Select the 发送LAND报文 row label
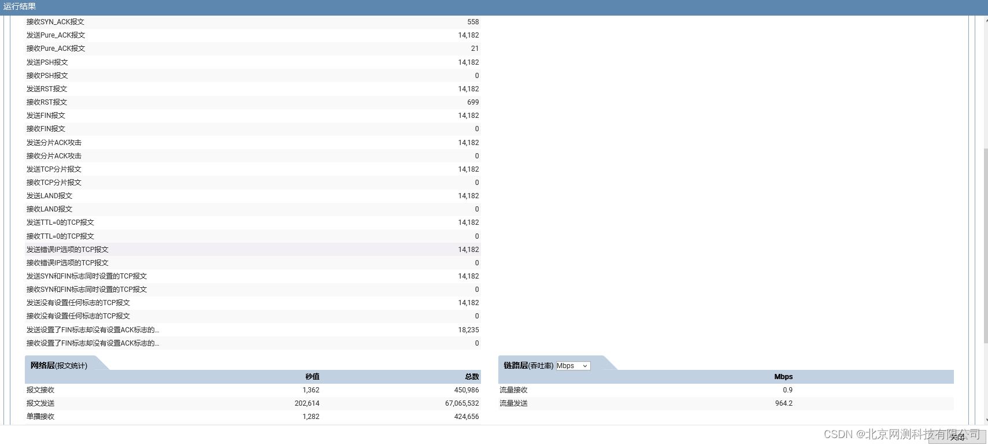This screenshot has width=988, height=445. click(49, 196)
